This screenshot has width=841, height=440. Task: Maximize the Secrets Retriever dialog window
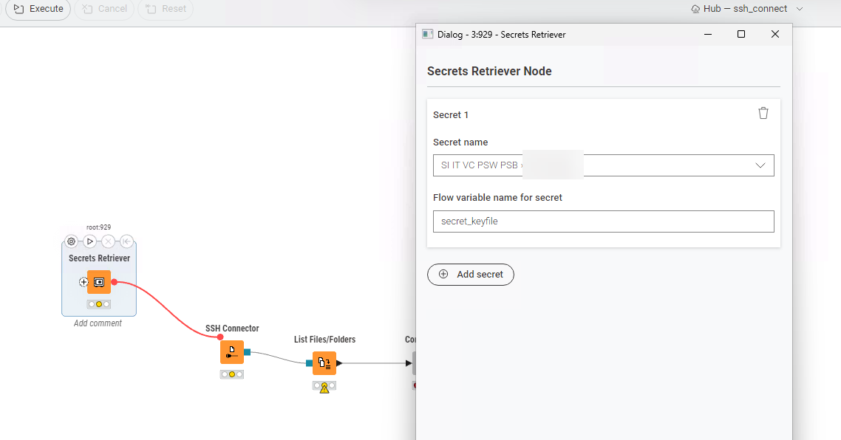[741, 34]
